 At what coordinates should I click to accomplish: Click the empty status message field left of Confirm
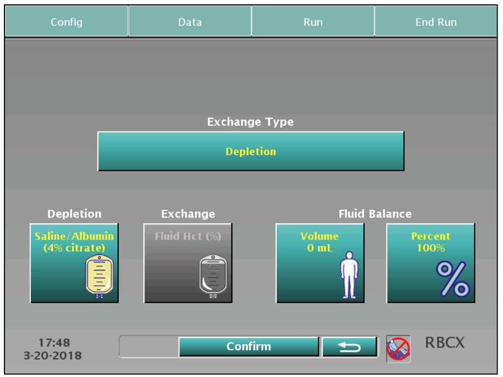[149, 346]
